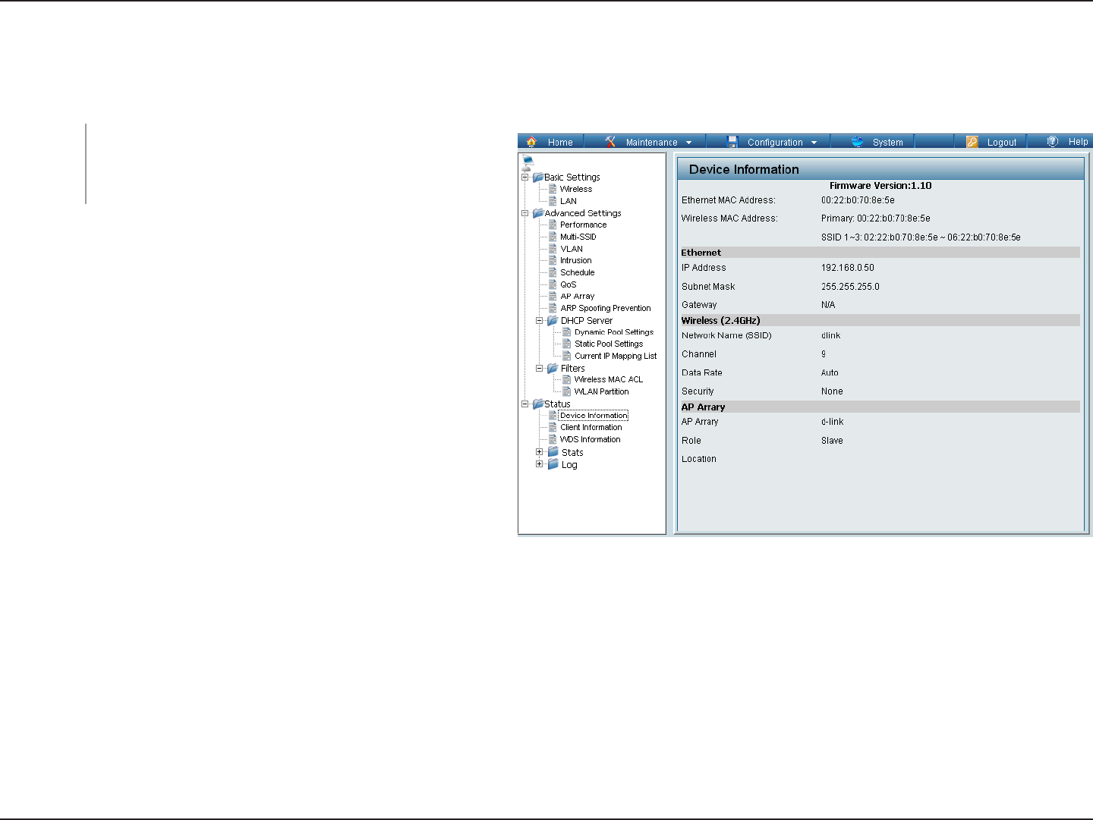Screen dimensions: 1093x820
Task: View the Current IP Mapping List
Action: point(616,356)
